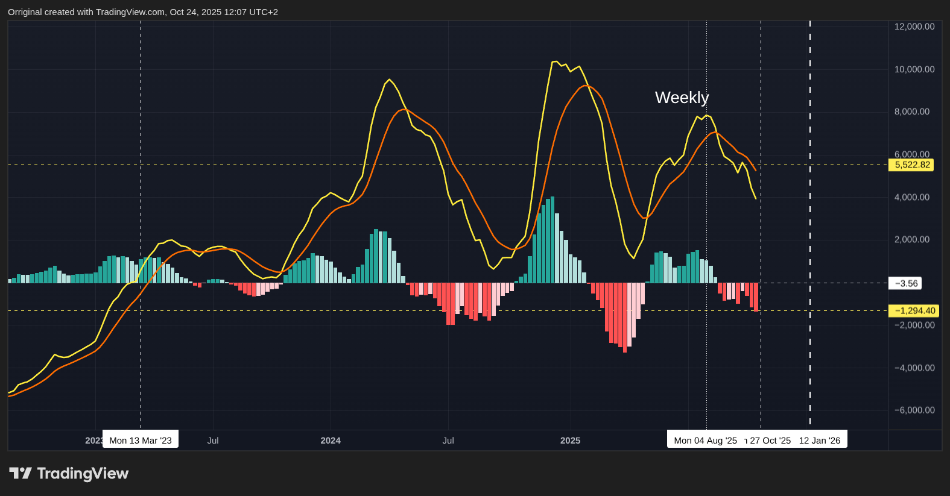Click the 10,000.00 price axis label
Image resolution: width=950 pixels, height=496 pixels.
pos(914,69)
